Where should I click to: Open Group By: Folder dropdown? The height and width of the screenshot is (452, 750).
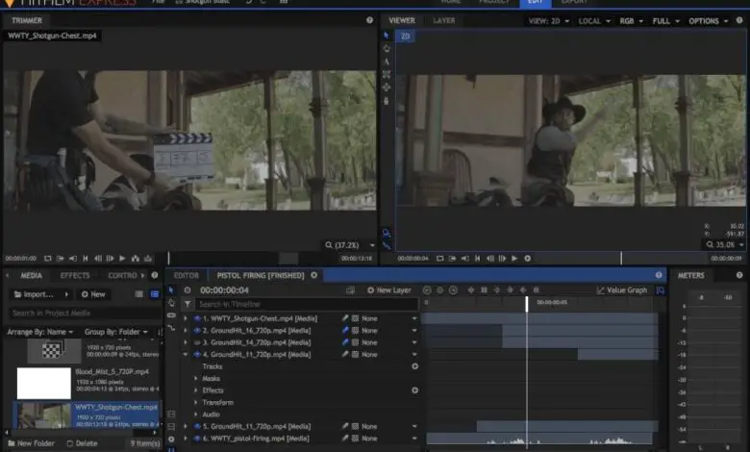coord(115,332)
